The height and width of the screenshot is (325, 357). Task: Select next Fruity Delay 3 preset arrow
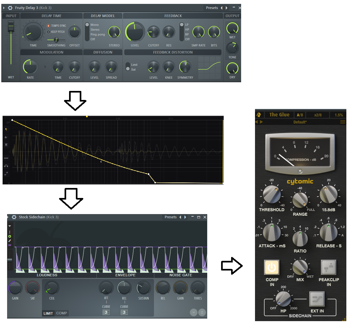tap(226, 8)
